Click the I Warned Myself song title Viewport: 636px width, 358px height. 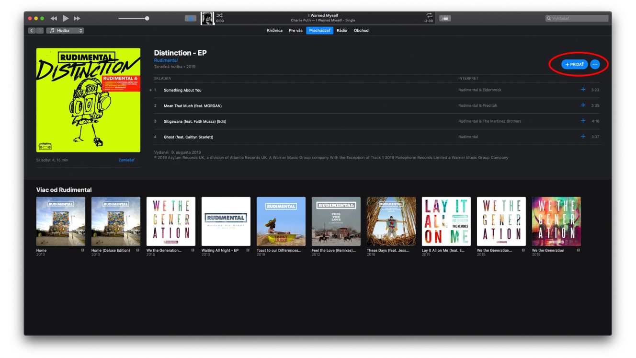tap(323, 15)
